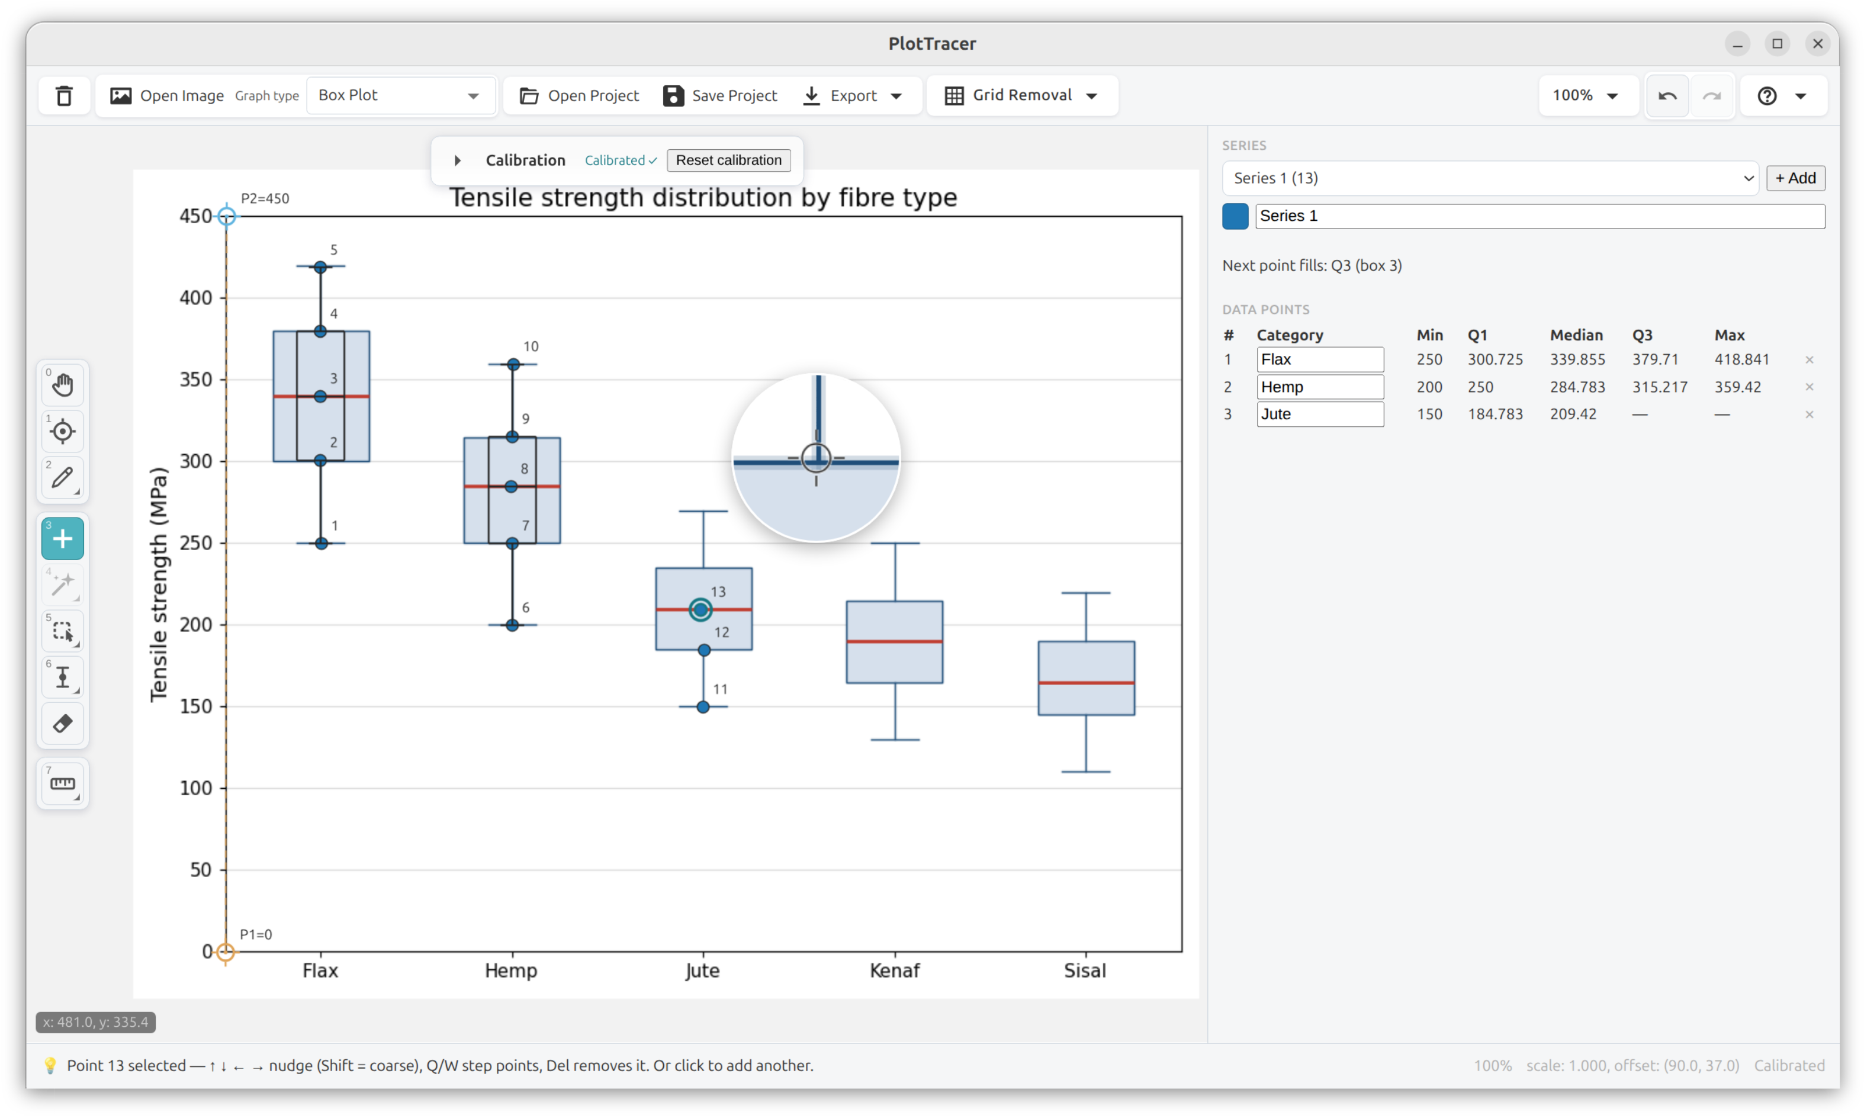Viewport: 1864px width, 1118px height.
Task: Click the redo arrow icon
Action: (1712, 96)
